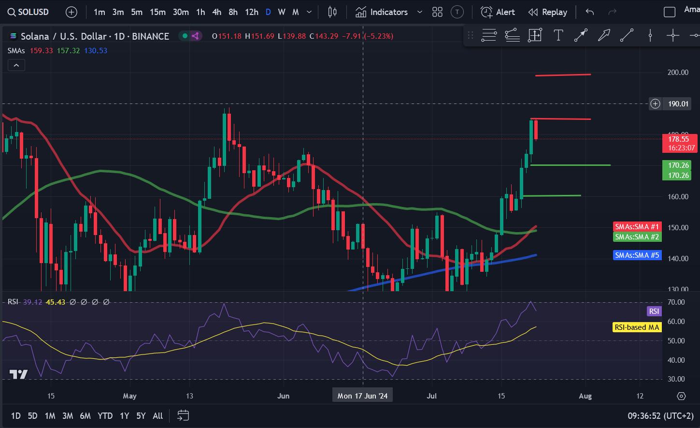Switch to the 4h interval
Screen dimensions: 700x428
[217, 12]
